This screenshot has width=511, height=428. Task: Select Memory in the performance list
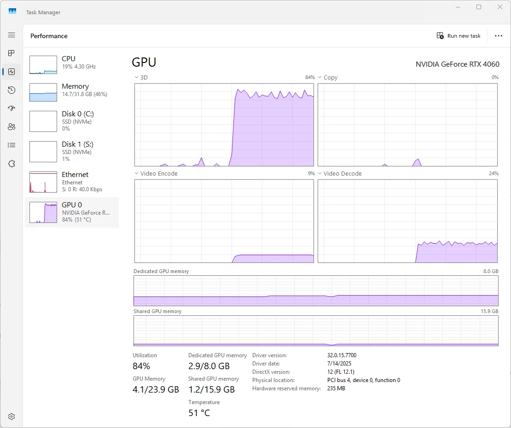click(72, 92)
